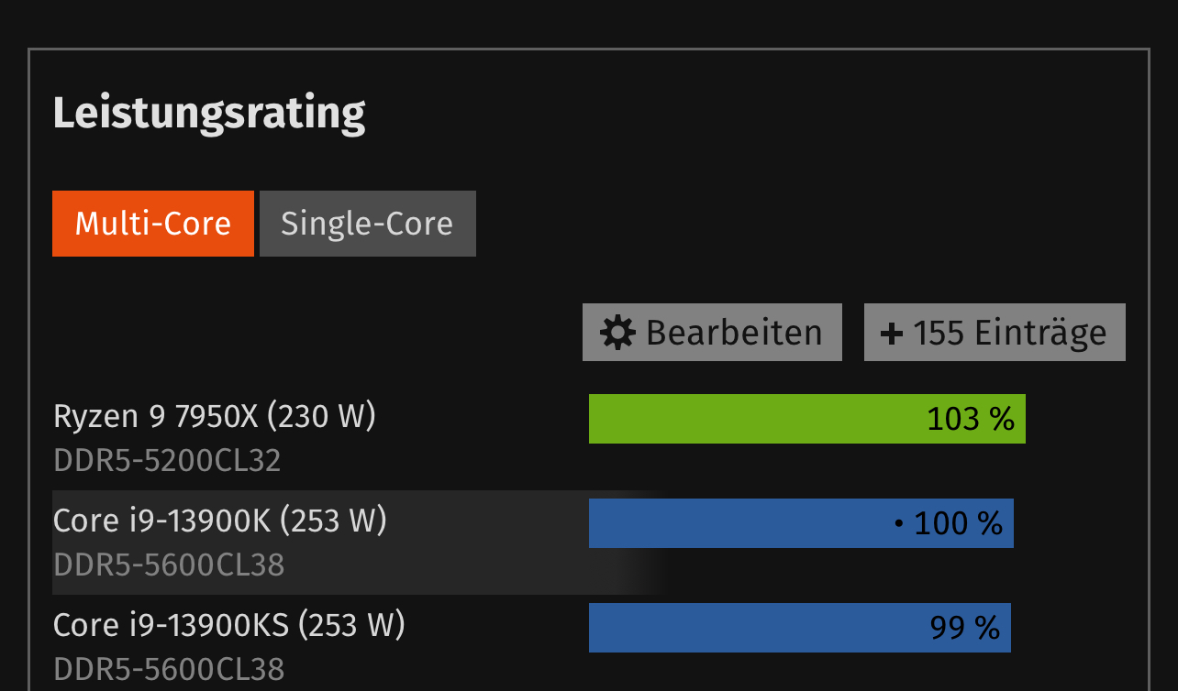This screenshot has height=691, width=1178.
Task: Switch to the Single-Core tab
Action: [367, 224]
